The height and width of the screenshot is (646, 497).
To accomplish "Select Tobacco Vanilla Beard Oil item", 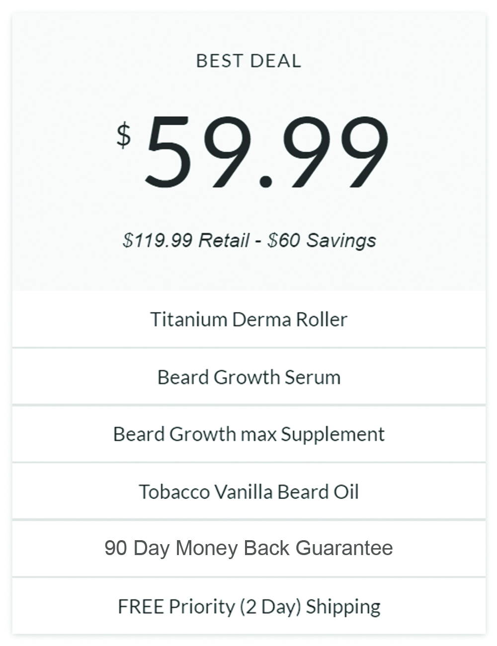I will click(248, 492).
